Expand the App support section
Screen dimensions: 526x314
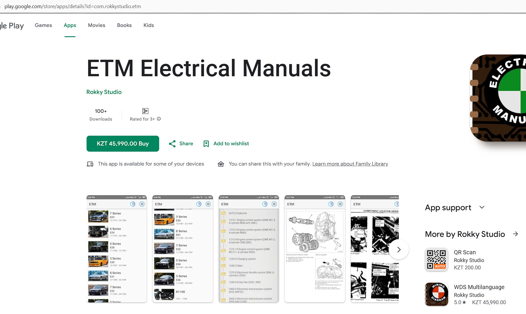(x=482, y=207)
